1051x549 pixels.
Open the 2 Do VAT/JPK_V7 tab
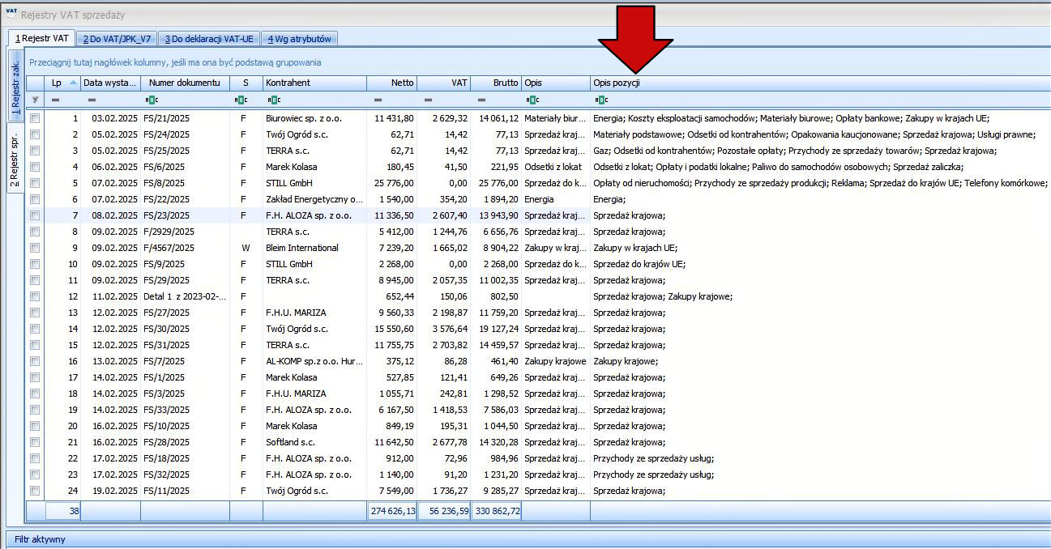coord(117,39)
